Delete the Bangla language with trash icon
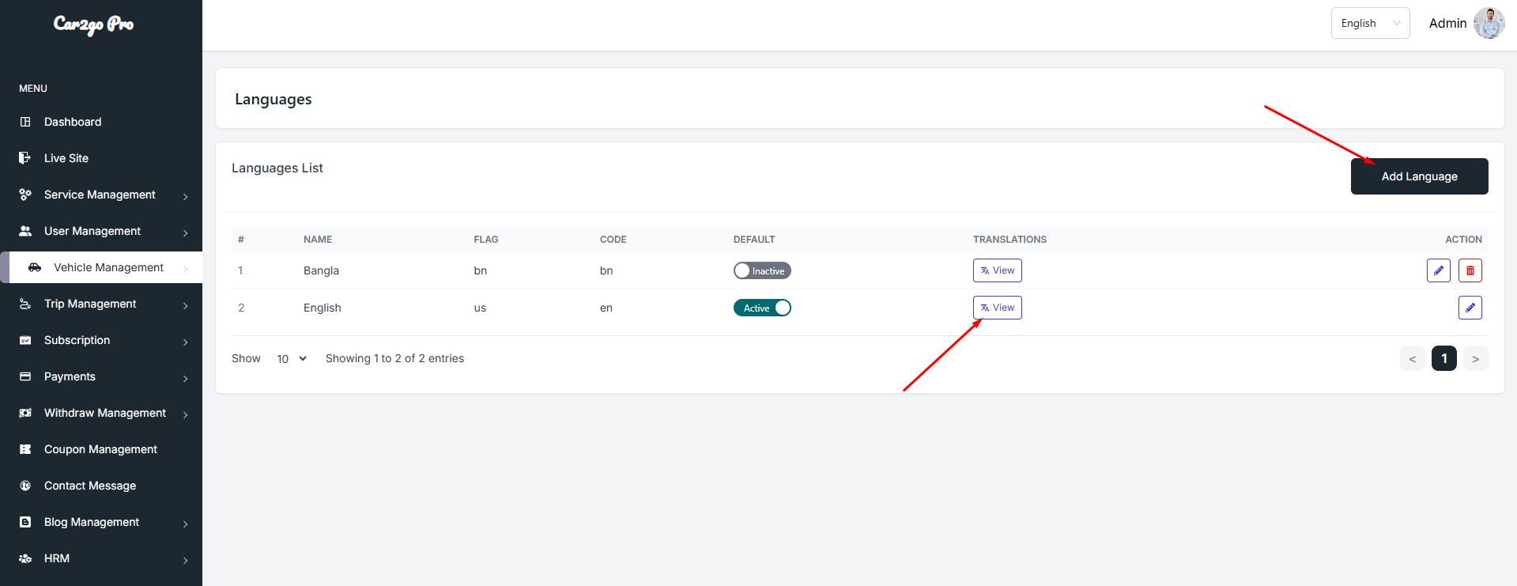The width and height of the screenshot is (1517, 586). 1470,270
